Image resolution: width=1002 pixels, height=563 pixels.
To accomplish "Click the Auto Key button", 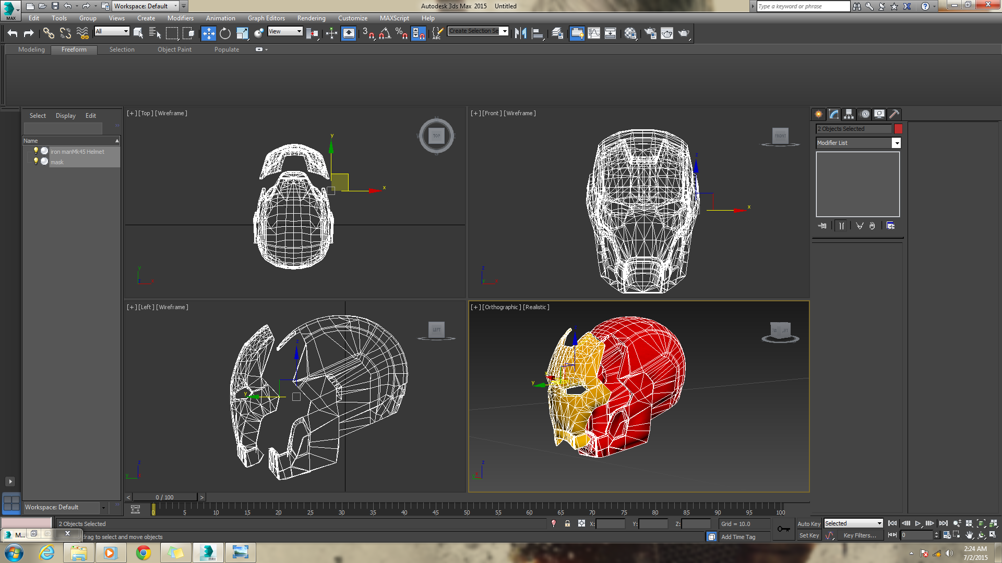I will click(x=809, y=524).
